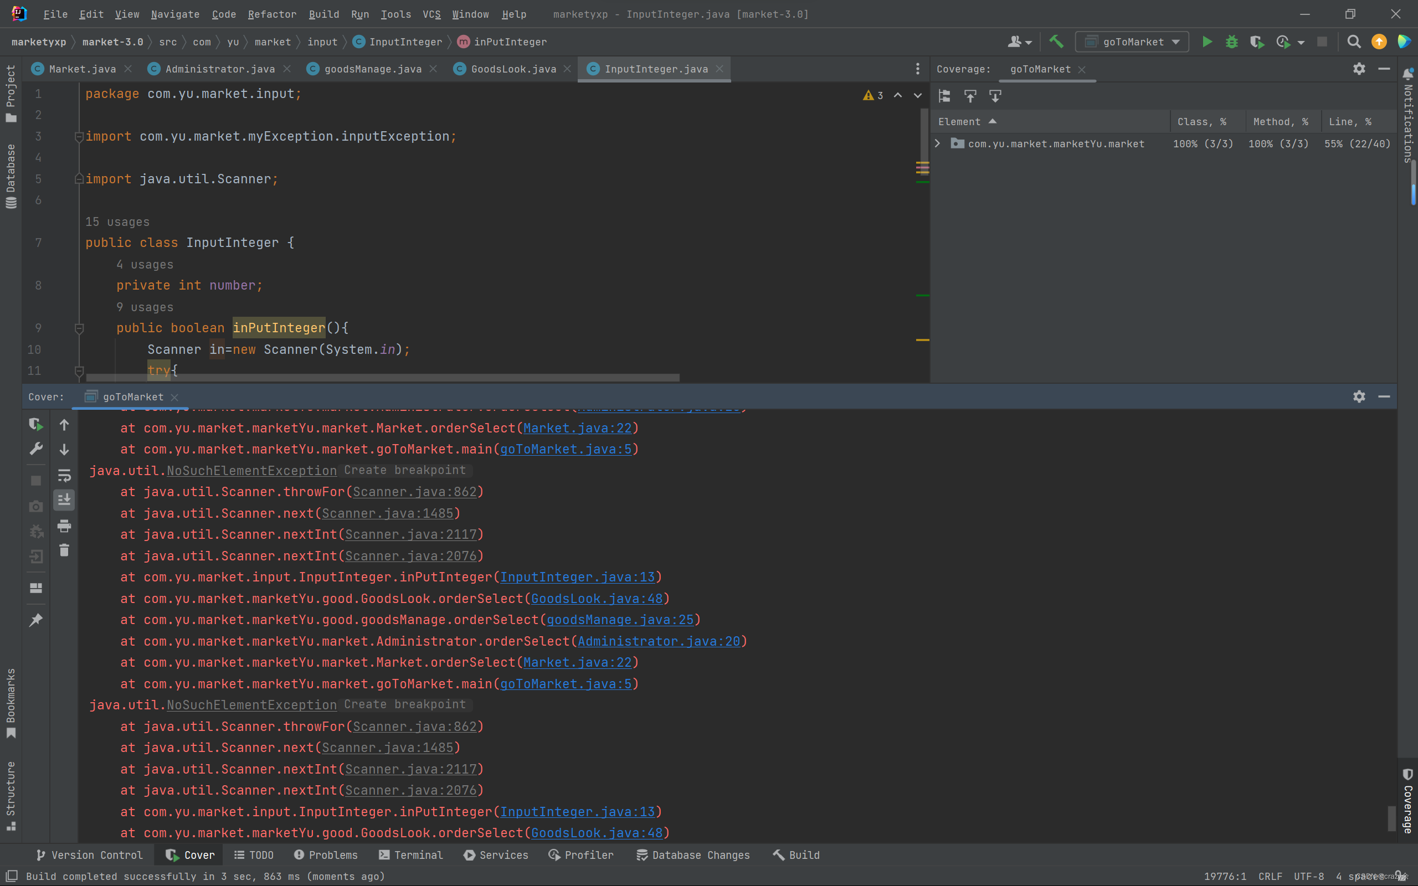Open profiler dropdown arrow in toolbar
1418x886 pixels.
[1301, 42]
